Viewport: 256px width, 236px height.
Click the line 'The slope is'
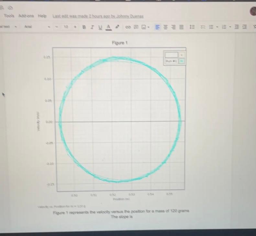[122, 217]
